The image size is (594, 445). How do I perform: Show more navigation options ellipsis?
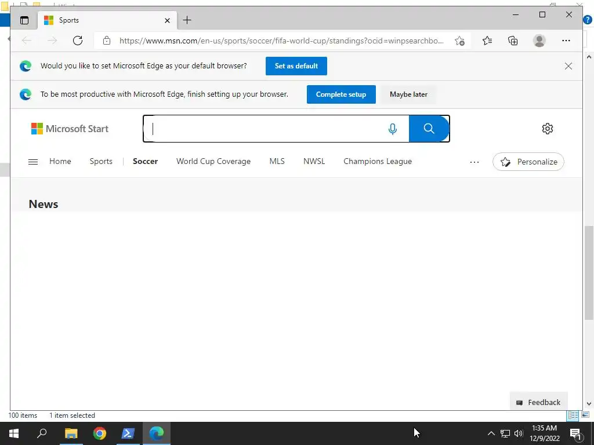pos(475,162)
